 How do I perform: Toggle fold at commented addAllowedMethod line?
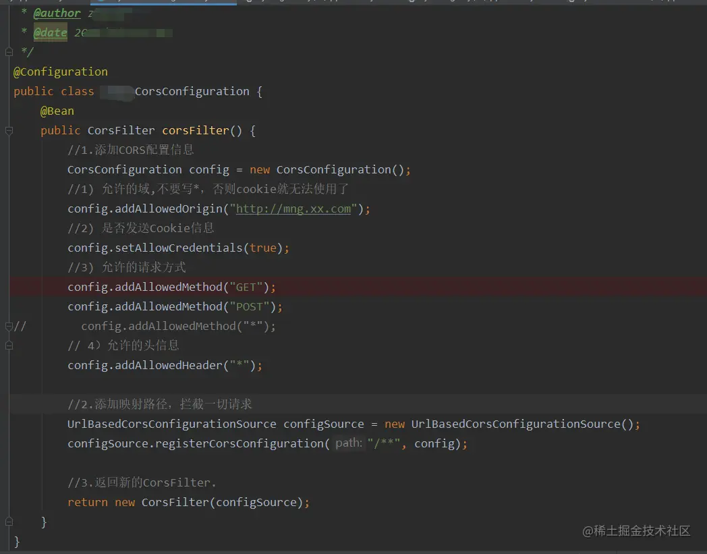click(x=9, y=326)
